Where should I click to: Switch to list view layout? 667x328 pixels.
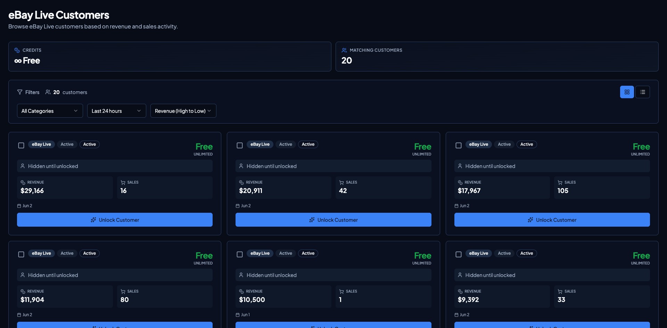642,92
